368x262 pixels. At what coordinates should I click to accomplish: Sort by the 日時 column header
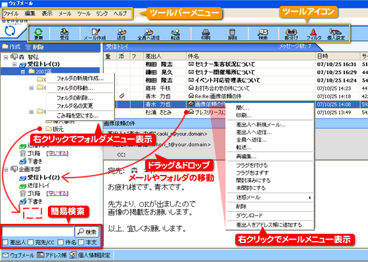coord(338,56)
